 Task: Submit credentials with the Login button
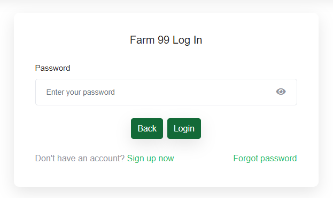[184, 129]
